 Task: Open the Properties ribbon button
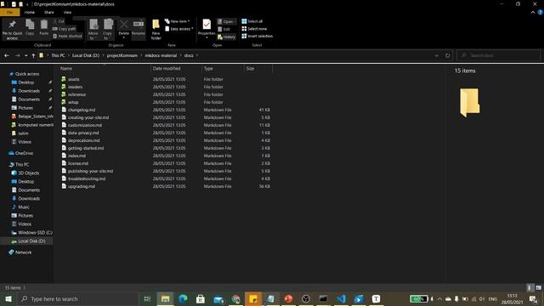[x=207, y=28]
